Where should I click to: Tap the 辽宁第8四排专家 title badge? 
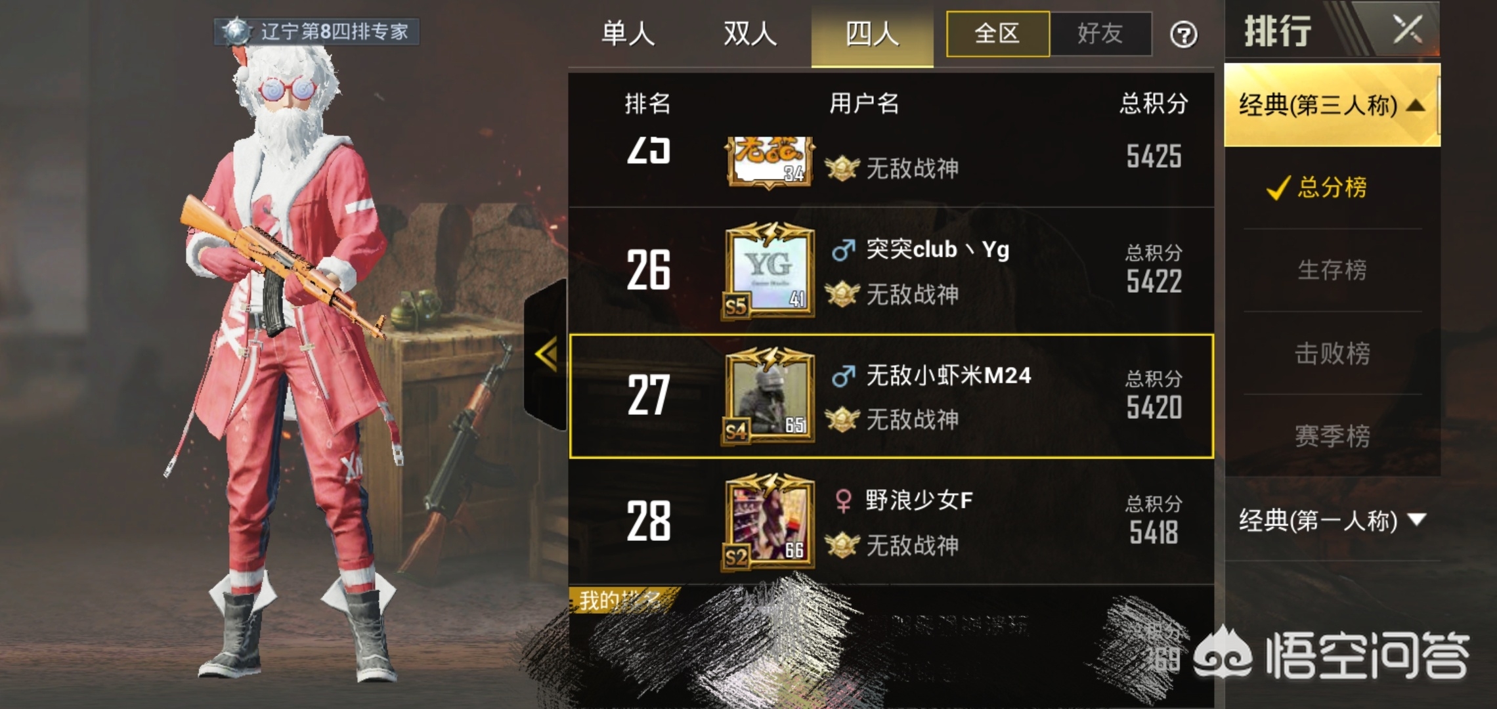(x=316, y=32)
